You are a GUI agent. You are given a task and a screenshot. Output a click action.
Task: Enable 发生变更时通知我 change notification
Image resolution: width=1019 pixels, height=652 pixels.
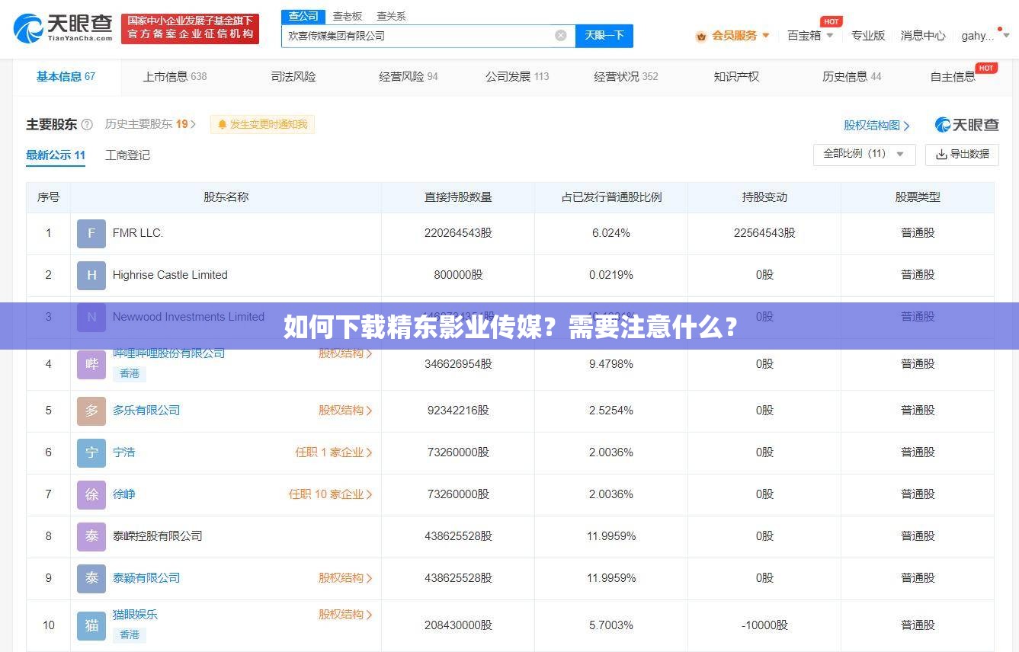click(262, 124)
